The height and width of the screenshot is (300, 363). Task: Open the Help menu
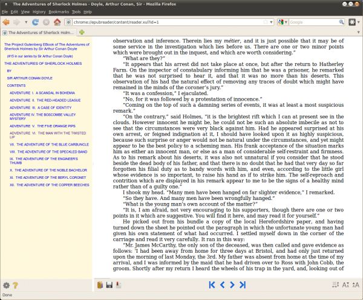click(x=88, y=12)
